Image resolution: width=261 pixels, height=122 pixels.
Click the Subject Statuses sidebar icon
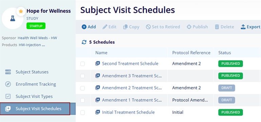[8, 72]
